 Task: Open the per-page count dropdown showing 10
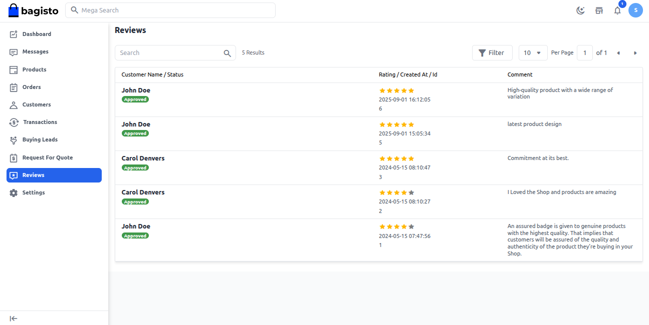(533, 52)
